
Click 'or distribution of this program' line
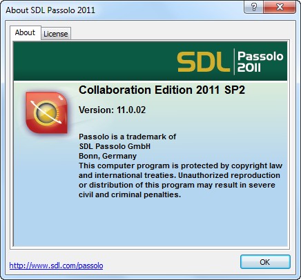pyautogui.click(x=177, y=185)
